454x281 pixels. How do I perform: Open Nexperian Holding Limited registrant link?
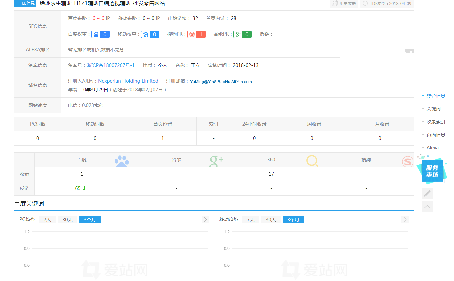(128, 81)
